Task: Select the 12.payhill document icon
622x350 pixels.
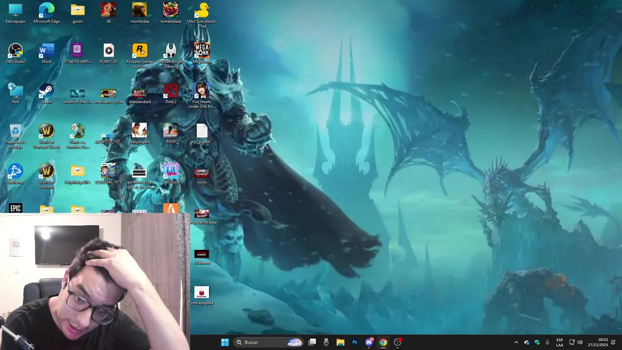Action: click(x=202, y=134)
